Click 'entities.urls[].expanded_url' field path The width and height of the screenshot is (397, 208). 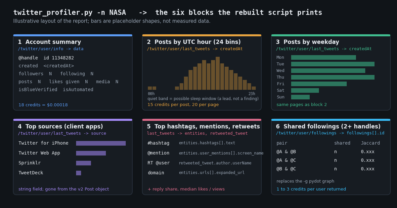[x=212, y=173]
